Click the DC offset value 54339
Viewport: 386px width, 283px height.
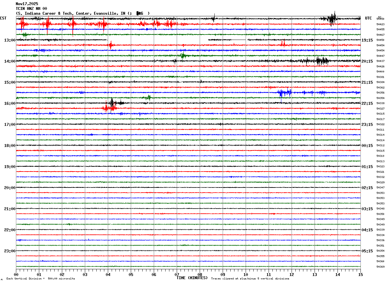380,230
